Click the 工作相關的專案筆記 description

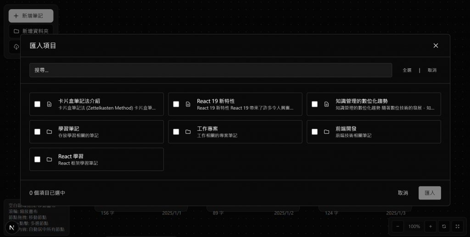coord(217,136)
